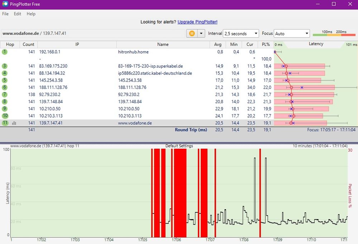Open the Edit menu
The image size is (358, 244).
pos(18,14)
